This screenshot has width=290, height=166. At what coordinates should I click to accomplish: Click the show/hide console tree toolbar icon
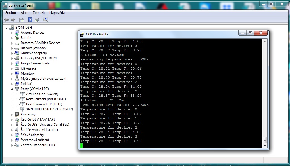pyautogui.click(x=22, y=20)
